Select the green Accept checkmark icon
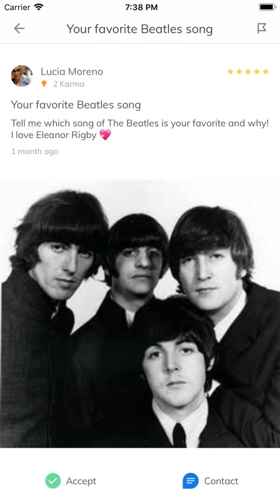Screen dimensions: 280x498 pyautogui.click(x=52, y=481)
